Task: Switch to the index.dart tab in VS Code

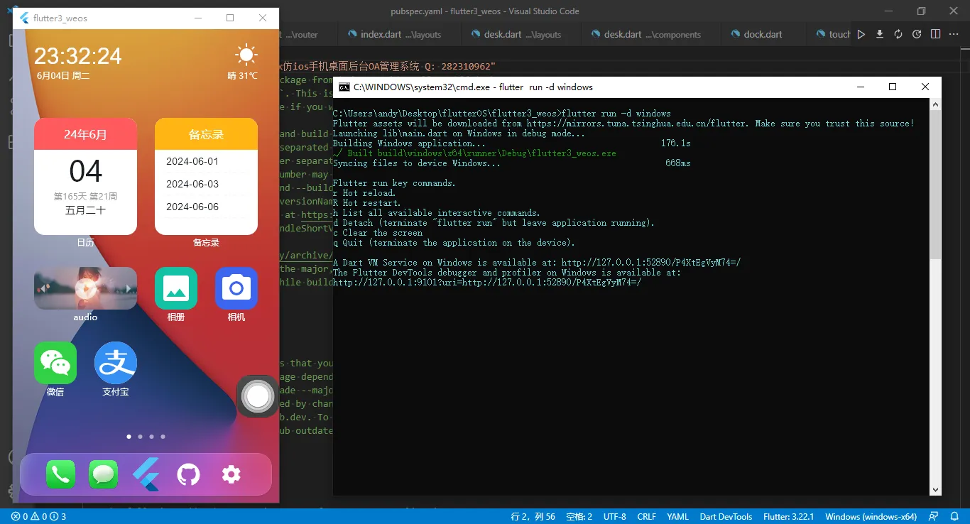Action: tap(400, 34)
